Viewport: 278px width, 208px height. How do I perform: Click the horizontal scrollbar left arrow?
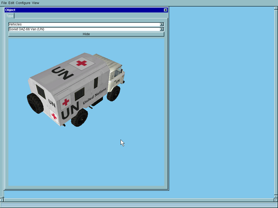(x=2, y=200)
